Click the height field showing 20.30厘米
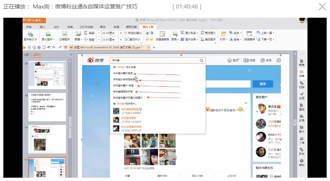This screenshot has width=330, height=181. pos(110,33)
